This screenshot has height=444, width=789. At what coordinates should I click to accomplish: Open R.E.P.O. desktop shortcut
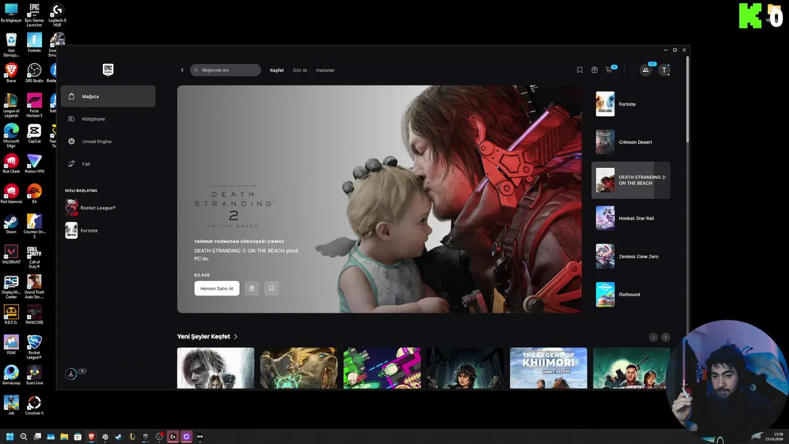click(x=11, y=314)
